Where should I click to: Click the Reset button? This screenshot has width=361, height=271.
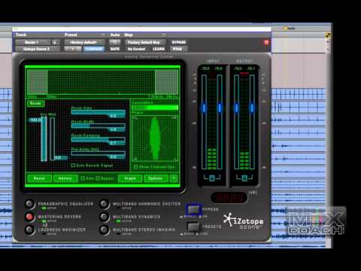tap(39, 178)
